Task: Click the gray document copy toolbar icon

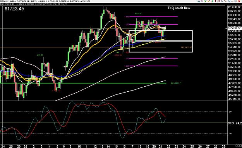Action: click(222, 1)
